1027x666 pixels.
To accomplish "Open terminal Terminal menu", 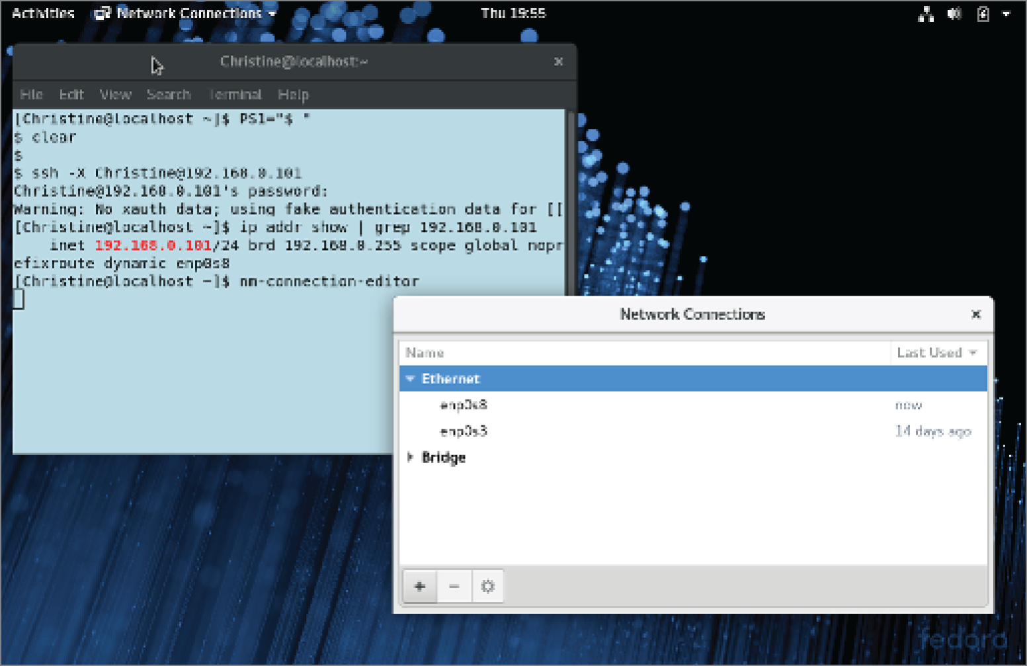I will 235,95.
